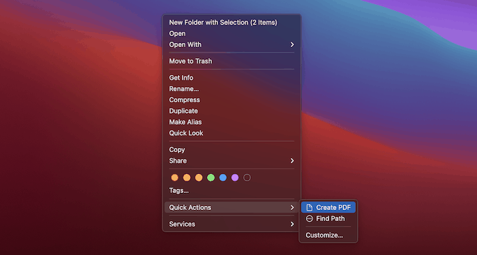Apply the leftmost tag color circle
477x255 pixels.
[x=174, y=178]
